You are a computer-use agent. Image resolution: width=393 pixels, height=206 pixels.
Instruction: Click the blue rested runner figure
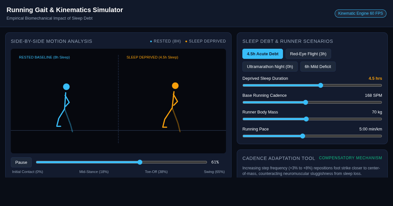[x=65, y=108]
